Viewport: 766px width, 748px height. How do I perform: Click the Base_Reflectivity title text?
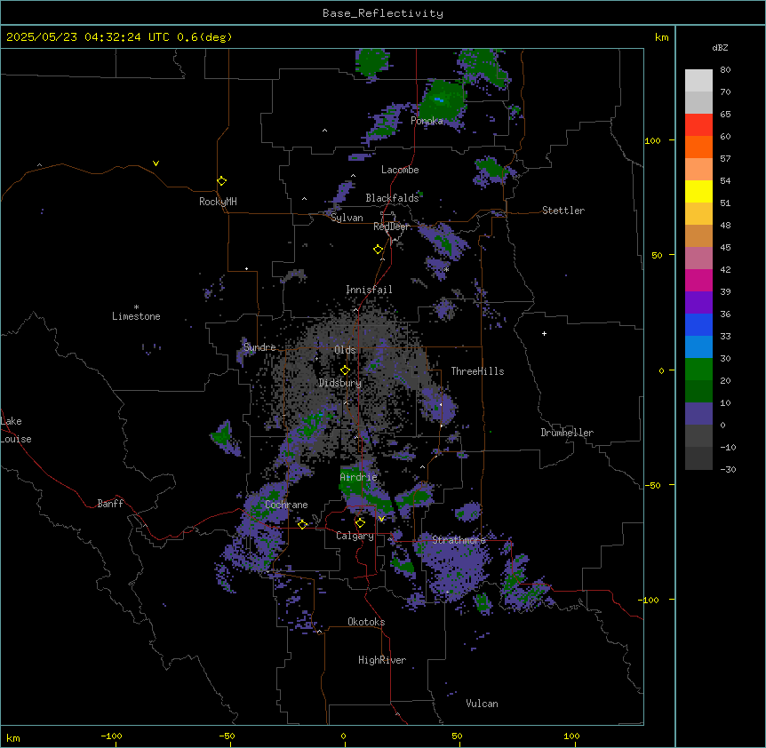tap(383, 13)
